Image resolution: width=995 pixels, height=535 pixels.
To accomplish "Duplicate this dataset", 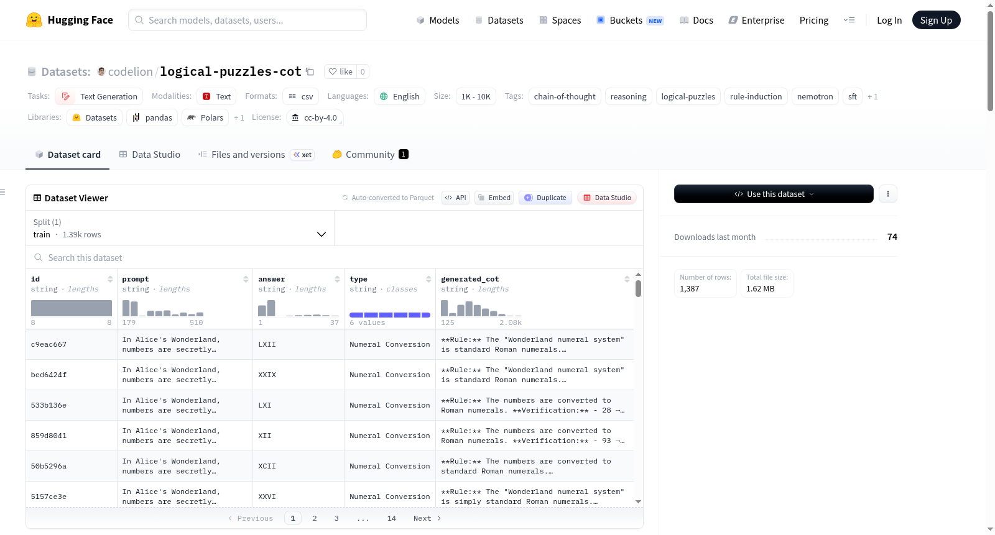I will (x=545, y=198).
